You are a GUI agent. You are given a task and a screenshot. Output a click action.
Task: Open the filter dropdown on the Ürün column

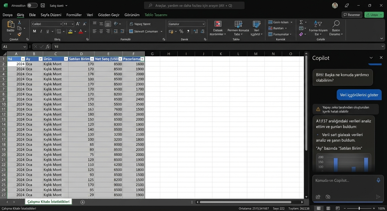pyautogui.click(x=66, y=59)
